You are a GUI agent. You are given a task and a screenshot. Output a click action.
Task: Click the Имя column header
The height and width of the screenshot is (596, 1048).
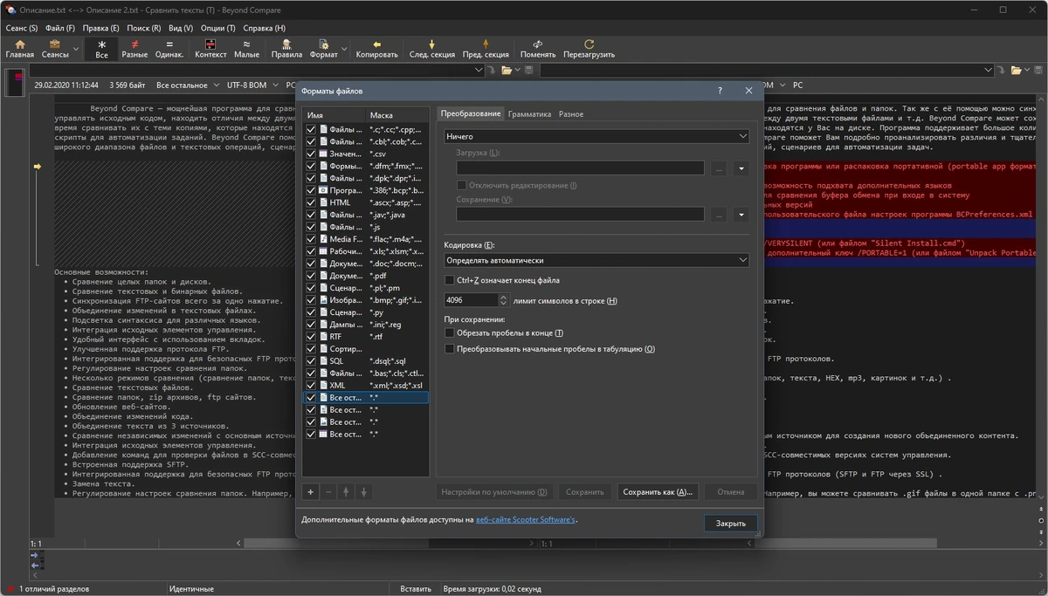pos(334,115)
